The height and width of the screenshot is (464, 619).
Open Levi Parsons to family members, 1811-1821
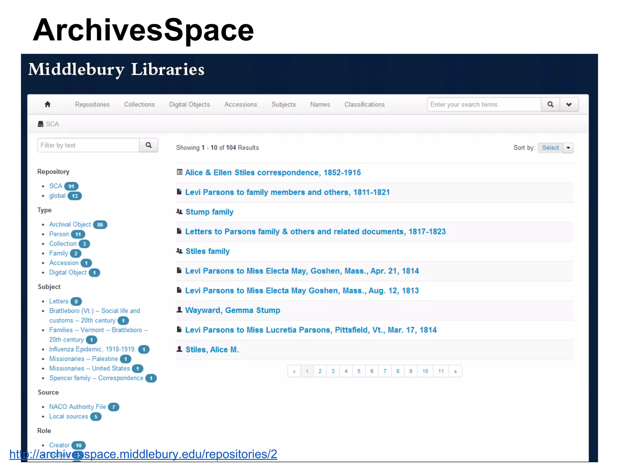point(287,192)
